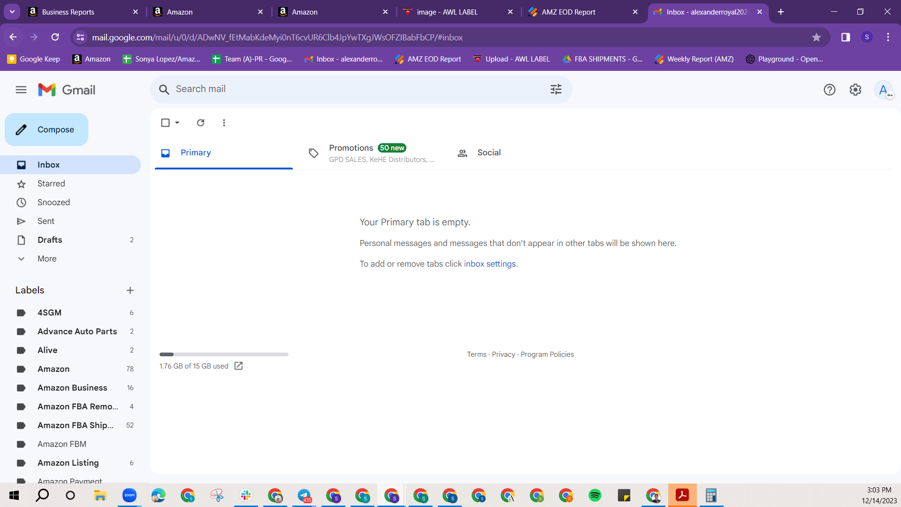Open Windows Start menu
The image size is (901, 507).
pyautogui.click(x=14, y=495)
